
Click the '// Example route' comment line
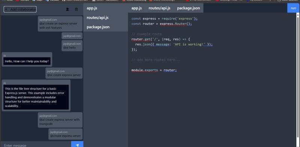(147, 34)
